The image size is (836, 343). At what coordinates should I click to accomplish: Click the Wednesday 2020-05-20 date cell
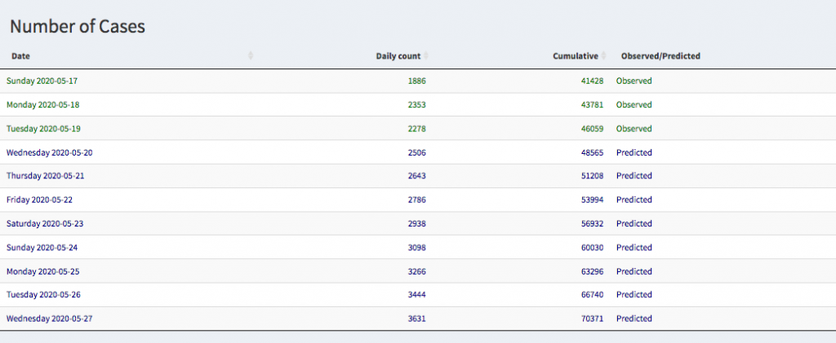(x=49, y=152)
